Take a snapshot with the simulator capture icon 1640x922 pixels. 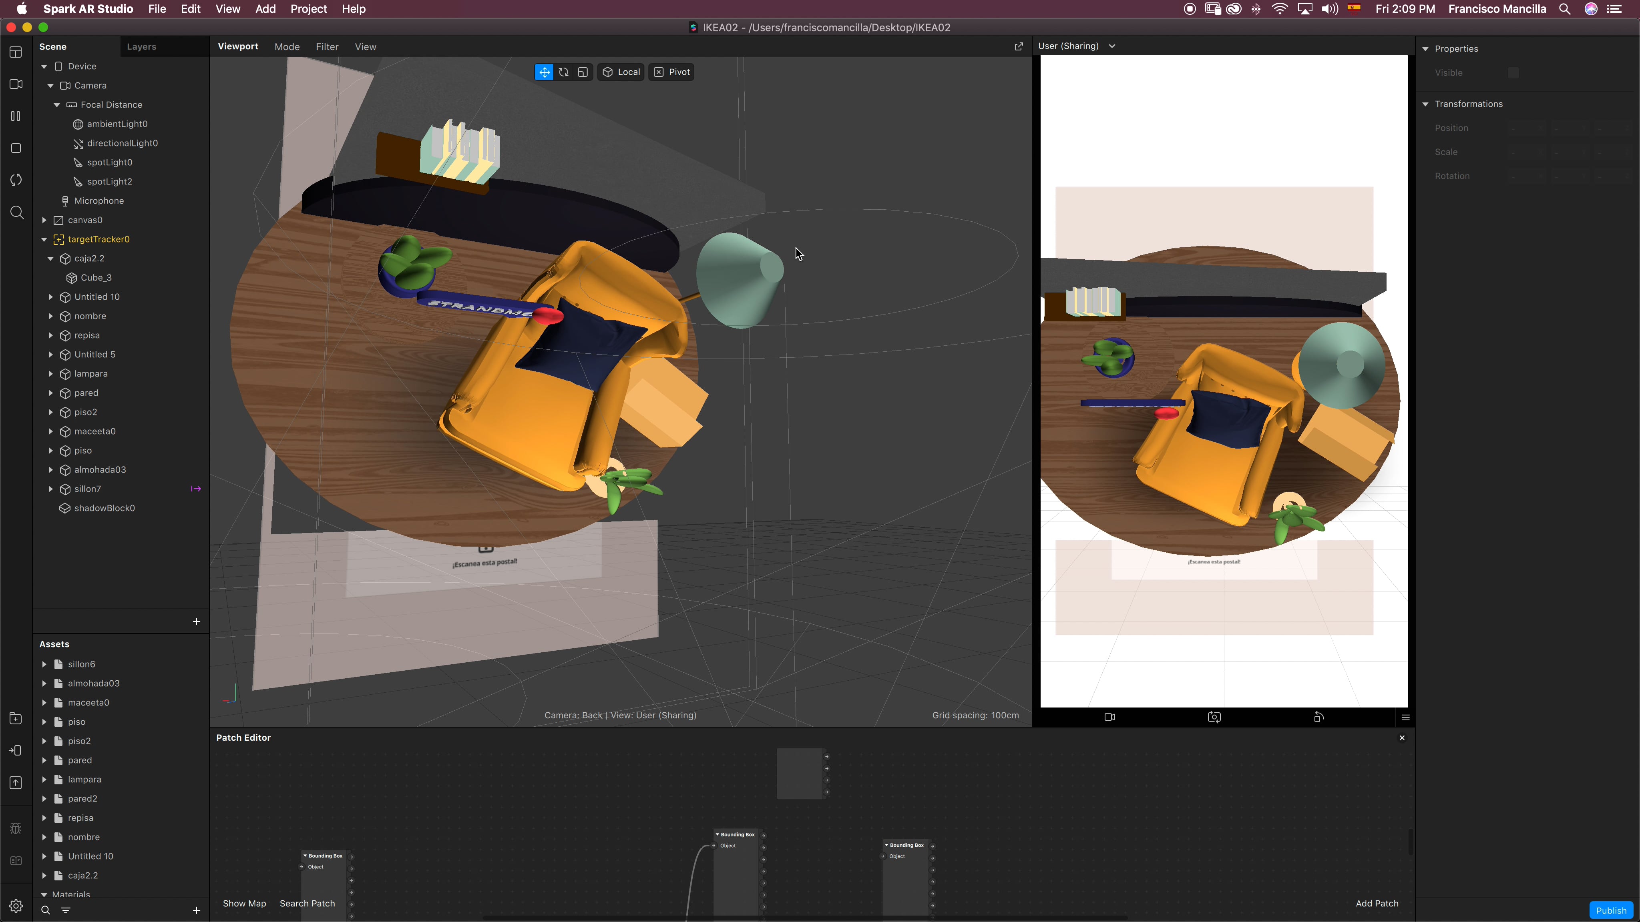1214,717
